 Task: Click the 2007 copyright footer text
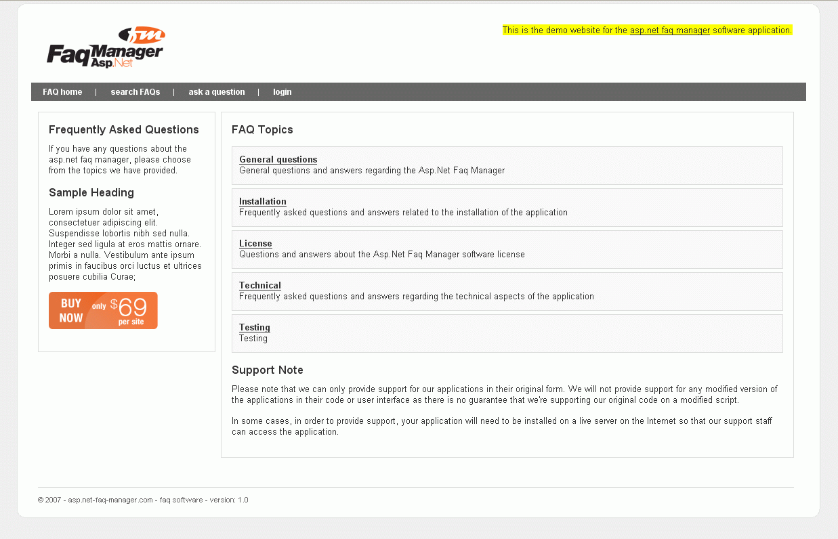point(143,500)
